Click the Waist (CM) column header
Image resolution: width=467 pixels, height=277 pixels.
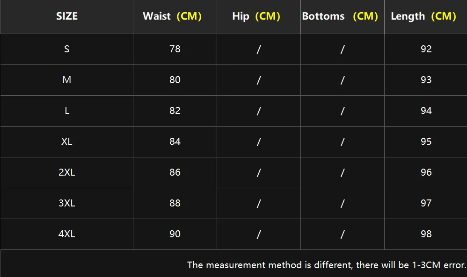tap(172, 16)
